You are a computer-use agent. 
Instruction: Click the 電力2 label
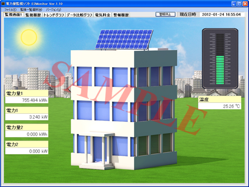coord(27,145)
